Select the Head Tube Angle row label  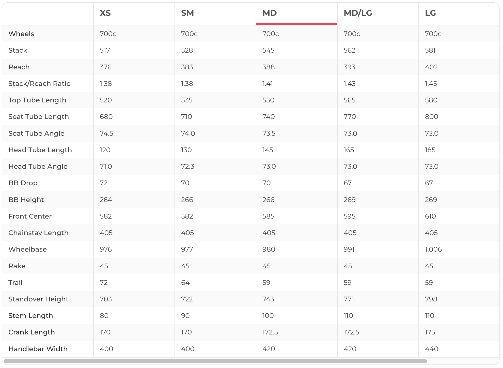pyautogui.click(x=38, y=166)
